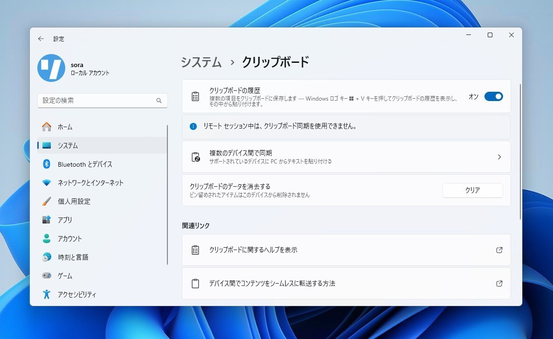Select システム in the sidebar
Screen dimensions: 553x339
click(x=68, y=146)
